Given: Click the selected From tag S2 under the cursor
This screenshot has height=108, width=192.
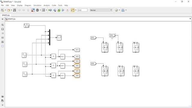Looking at the screenshot, I should (112, 35).
